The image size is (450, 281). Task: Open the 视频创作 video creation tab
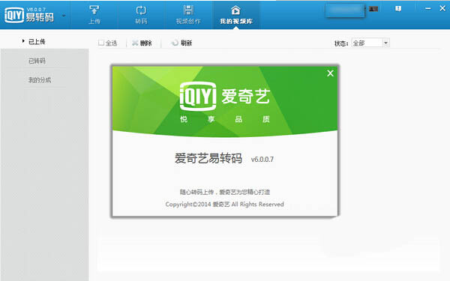click(188, 15)
